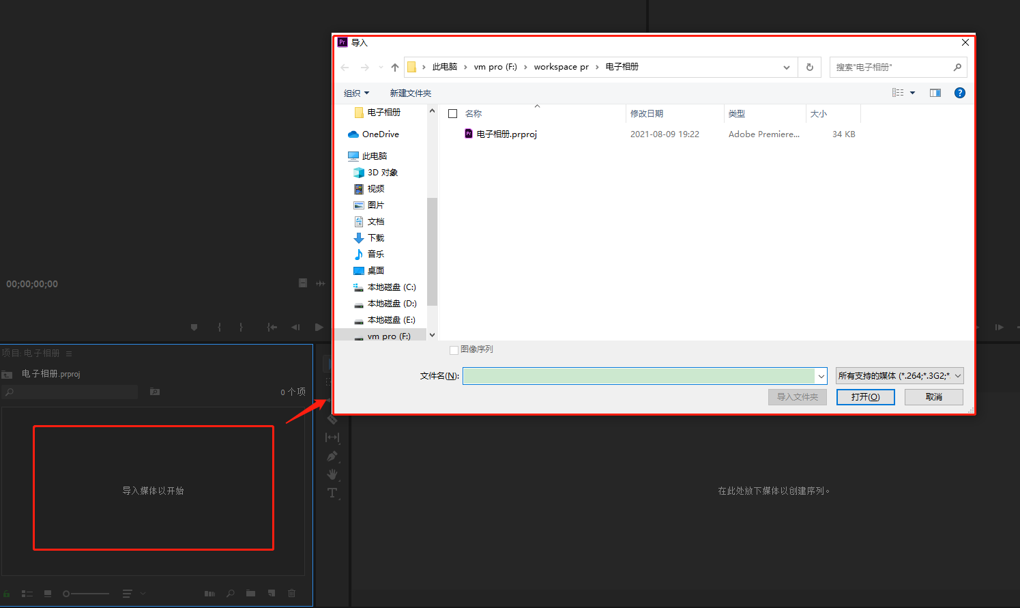Click the 搜索"电子相册" search box

(x=899, y=67)
